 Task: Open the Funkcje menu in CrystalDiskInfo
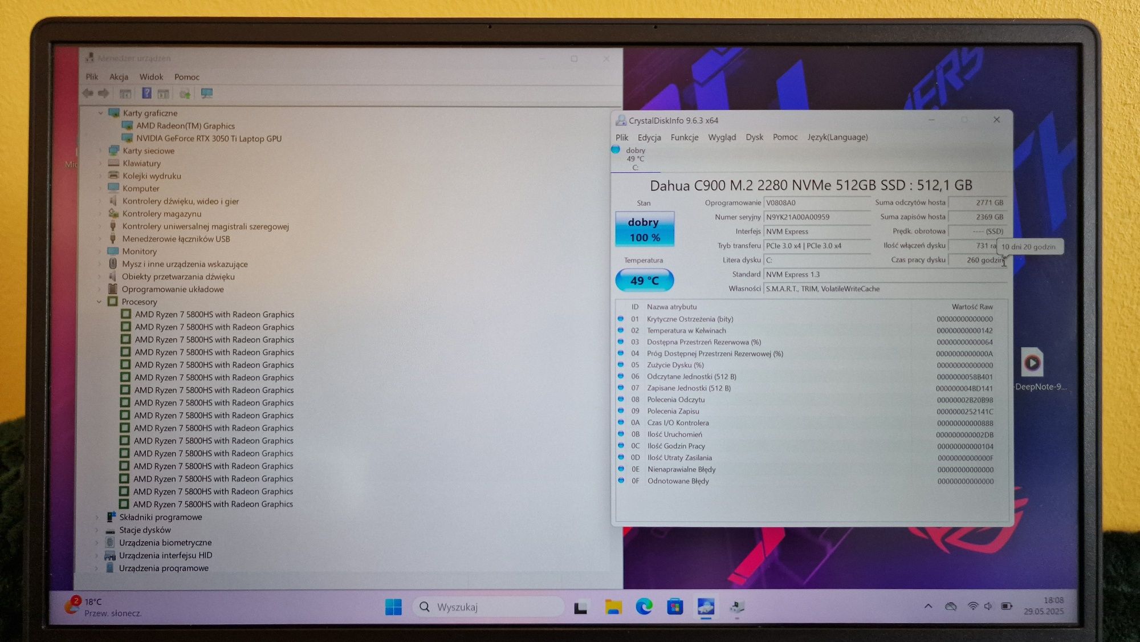tap(685, 137)
